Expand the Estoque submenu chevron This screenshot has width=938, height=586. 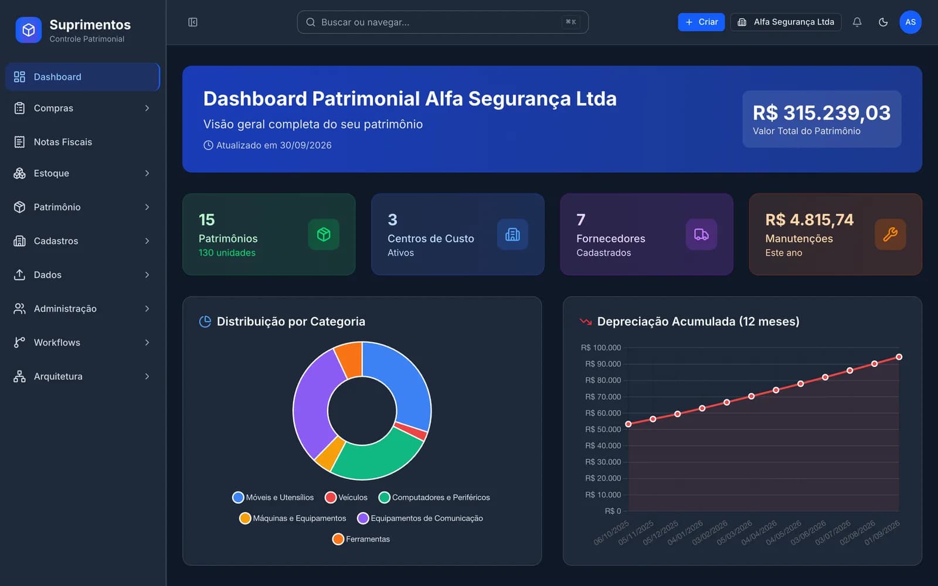(x=147, y=173)
